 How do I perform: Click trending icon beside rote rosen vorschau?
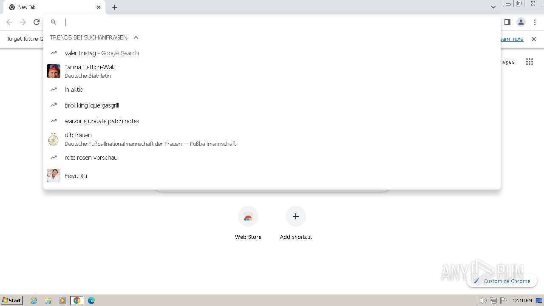[x=54, y=157]
